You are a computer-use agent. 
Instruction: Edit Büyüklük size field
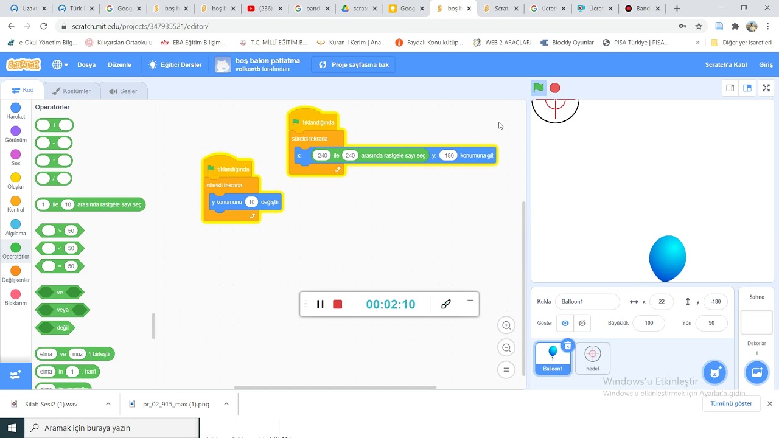coord(649,323)
